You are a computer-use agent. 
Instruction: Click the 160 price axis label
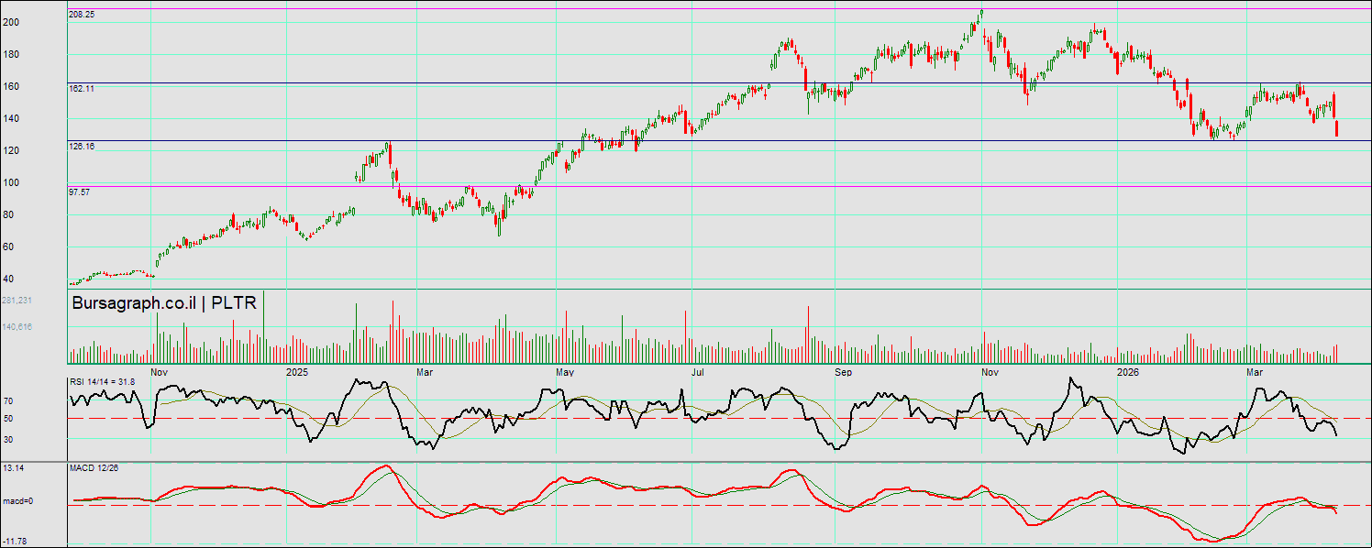[x=11, y=86]
